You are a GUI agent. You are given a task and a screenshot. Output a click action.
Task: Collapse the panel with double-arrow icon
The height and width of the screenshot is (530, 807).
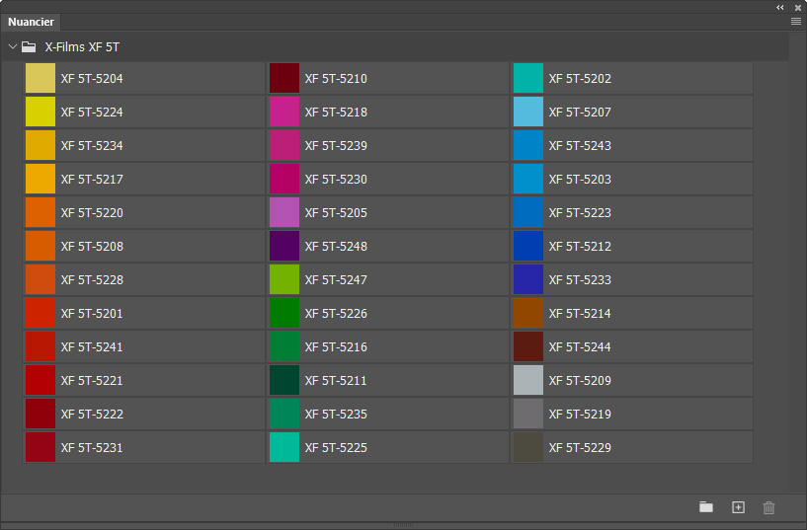tap(780, 7)
